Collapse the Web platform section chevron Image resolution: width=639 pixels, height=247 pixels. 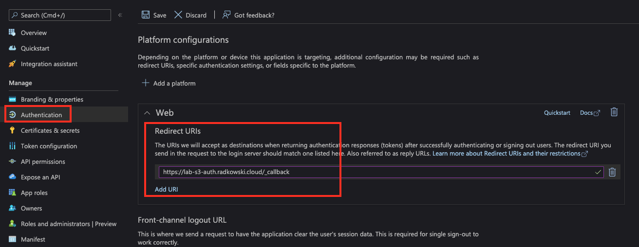pyautogui.click(x=148, y=113)
